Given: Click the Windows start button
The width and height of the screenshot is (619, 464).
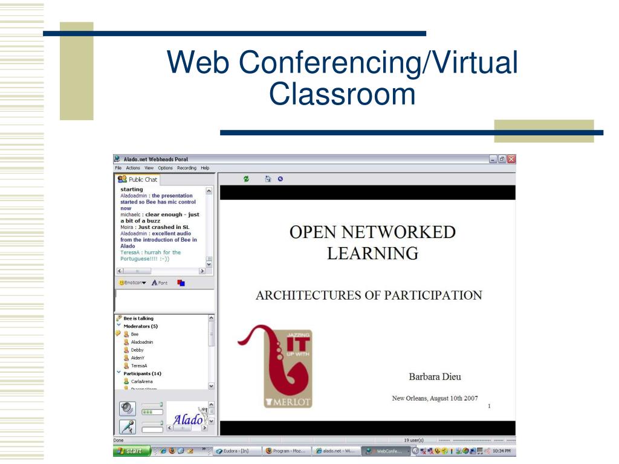Looking at the screenshot, I should tap(131, 451).
